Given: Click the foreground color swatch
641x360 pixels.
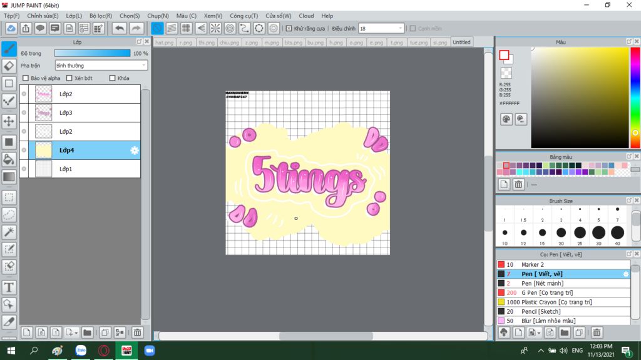Looking at the screenshot, I should click(504, 55).
